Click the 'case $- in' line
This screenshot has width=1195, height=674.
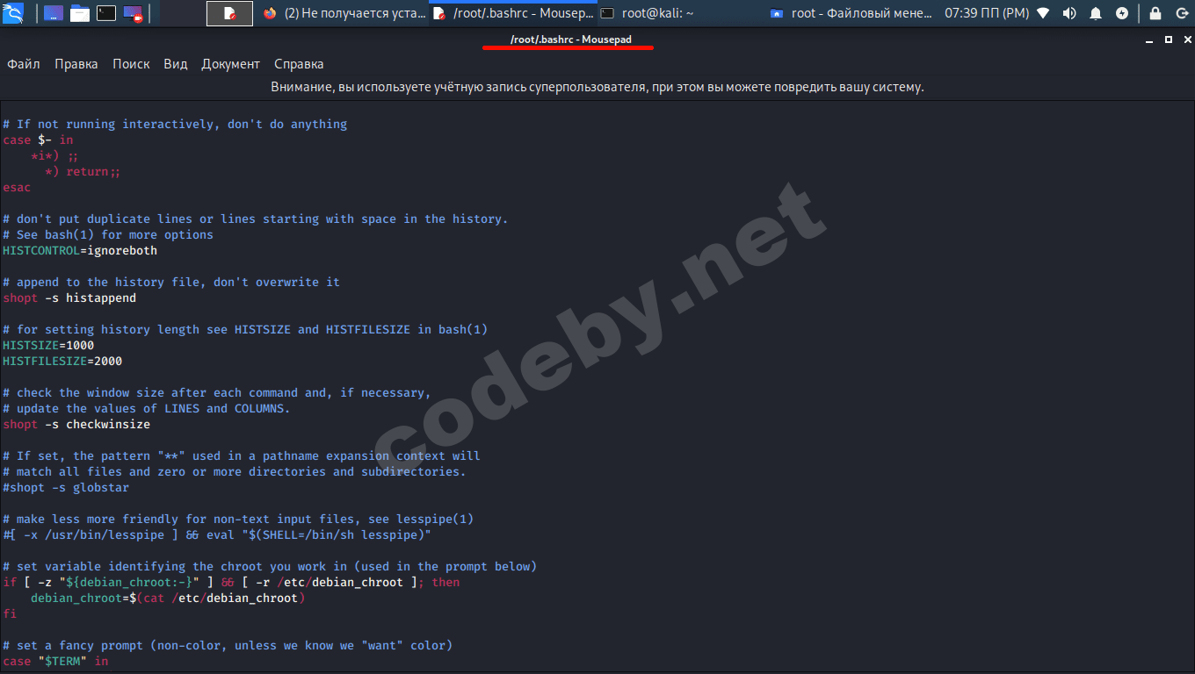[38, 140]
